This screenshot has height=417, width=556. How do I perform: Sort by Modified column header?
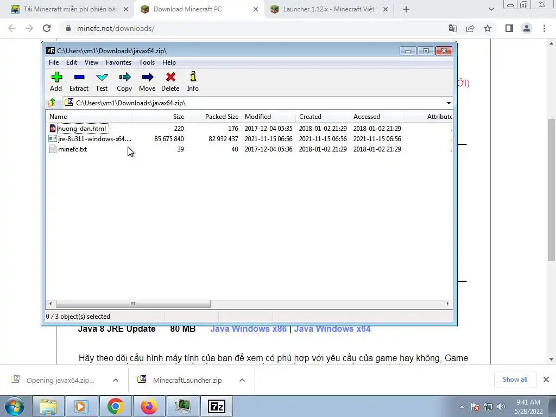point(268,117)
